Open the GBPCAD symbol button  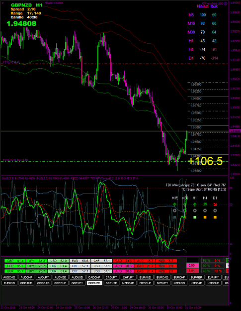pos(43,283)
